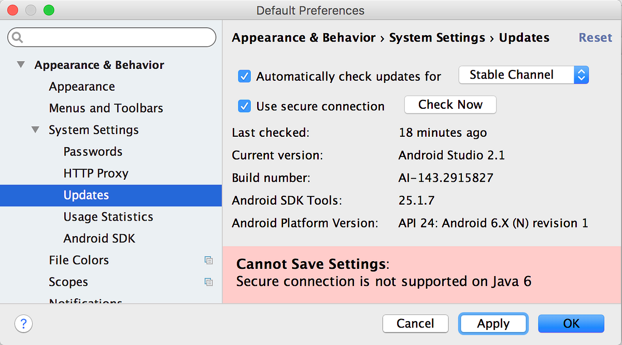Viewport: 622px width, 345px height.
Task: Click the search magnifier icon in sidebar
Action: [18, 37]
